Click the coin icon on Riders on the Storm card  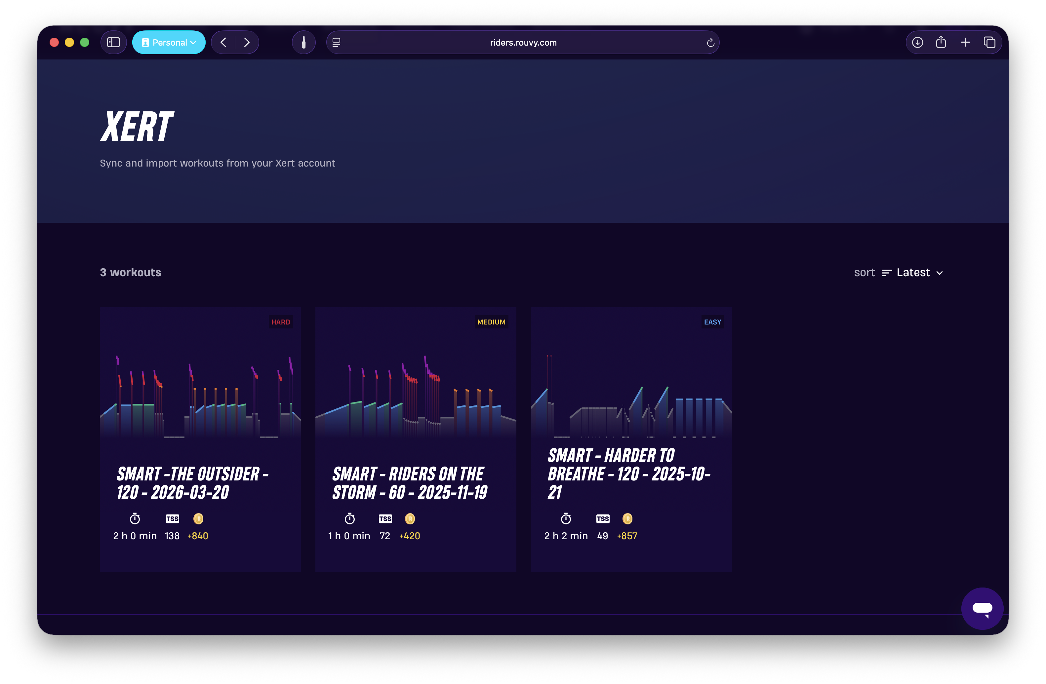pos(410,519)
